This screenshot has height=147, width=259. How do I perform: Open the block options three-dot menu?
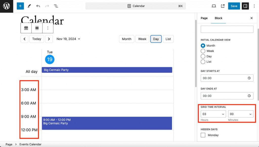[x=48, y=28]
